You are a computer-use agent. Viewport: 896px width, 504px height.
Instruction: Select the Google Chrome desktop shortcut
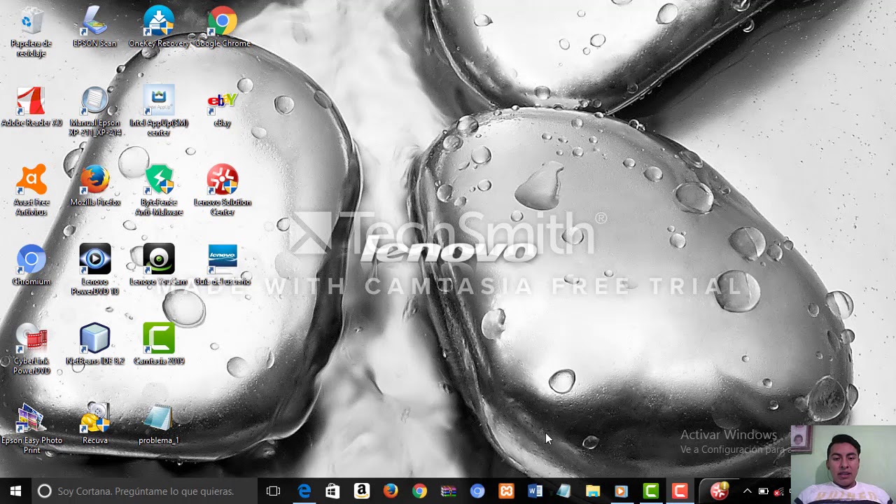pos(223,27)
